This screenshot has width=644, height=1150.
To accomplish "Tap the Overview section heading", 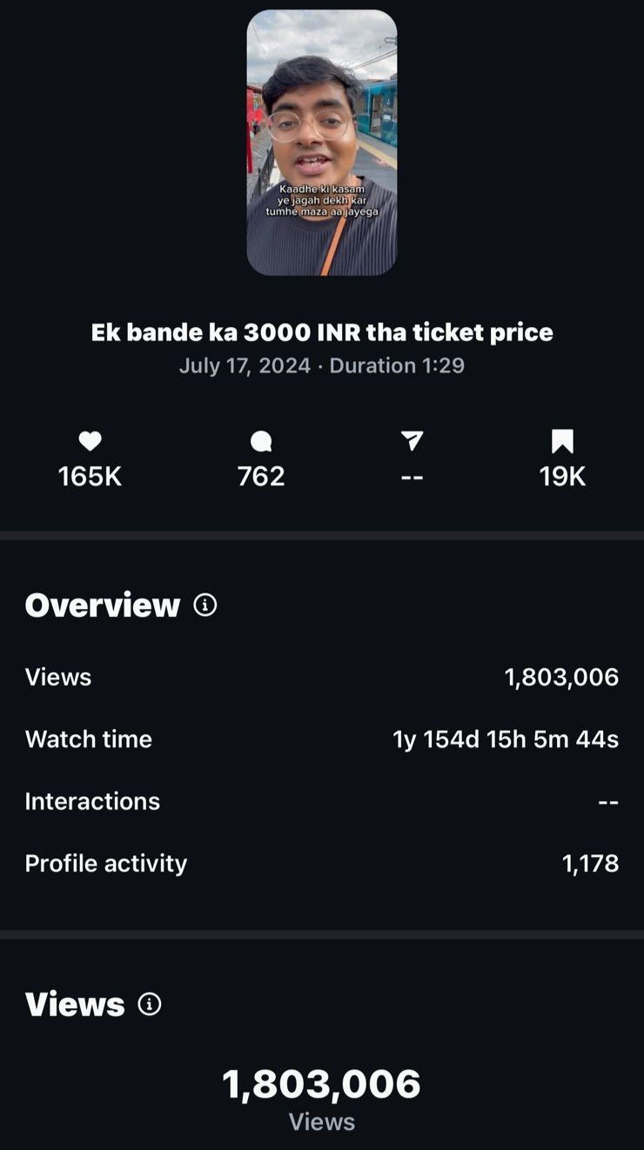I will coord(103,605).
